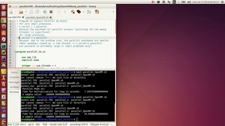
Task: Expand the recent files dropdown arrow
Action: pos(26,12)
